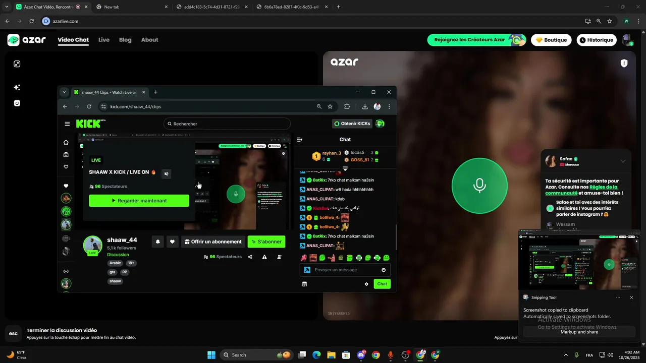The width and height of the screenshot is (646, 363).
Task: Open Microsoft Edge from taskbar
Action: point(316,355)
